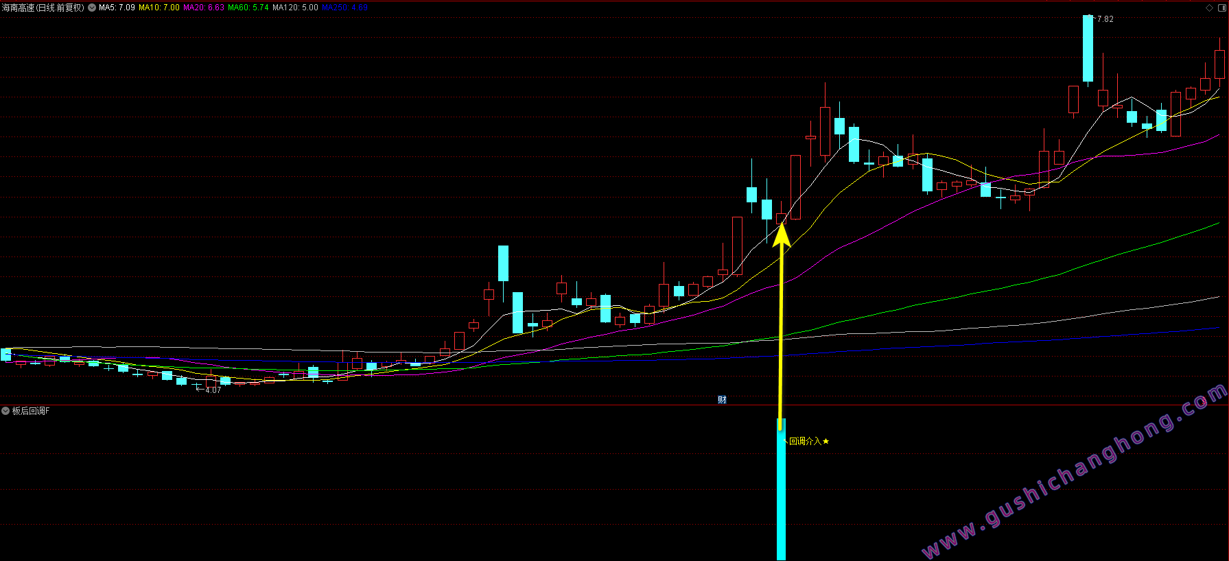
Task: Select the 海南高速(日线 前复权) chart title
Action: click(43, 8)
